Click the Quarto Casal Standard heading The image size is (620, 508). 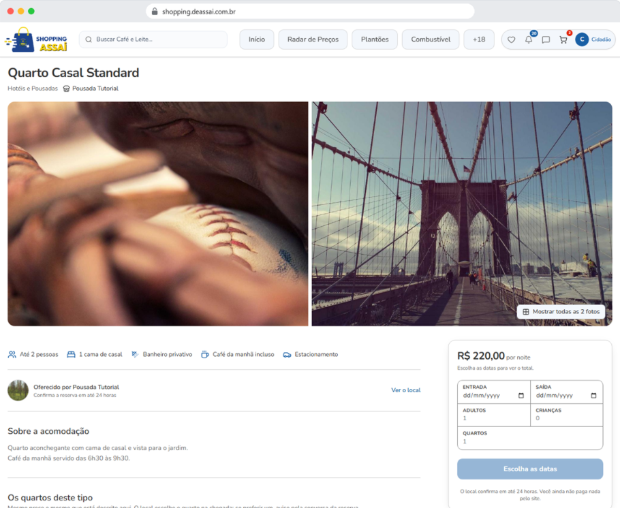74,73
